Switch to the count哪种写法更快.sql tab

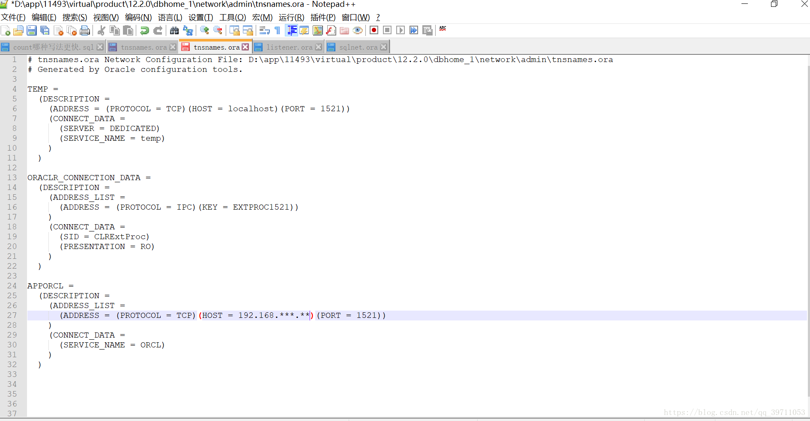[x=53, y=47]
